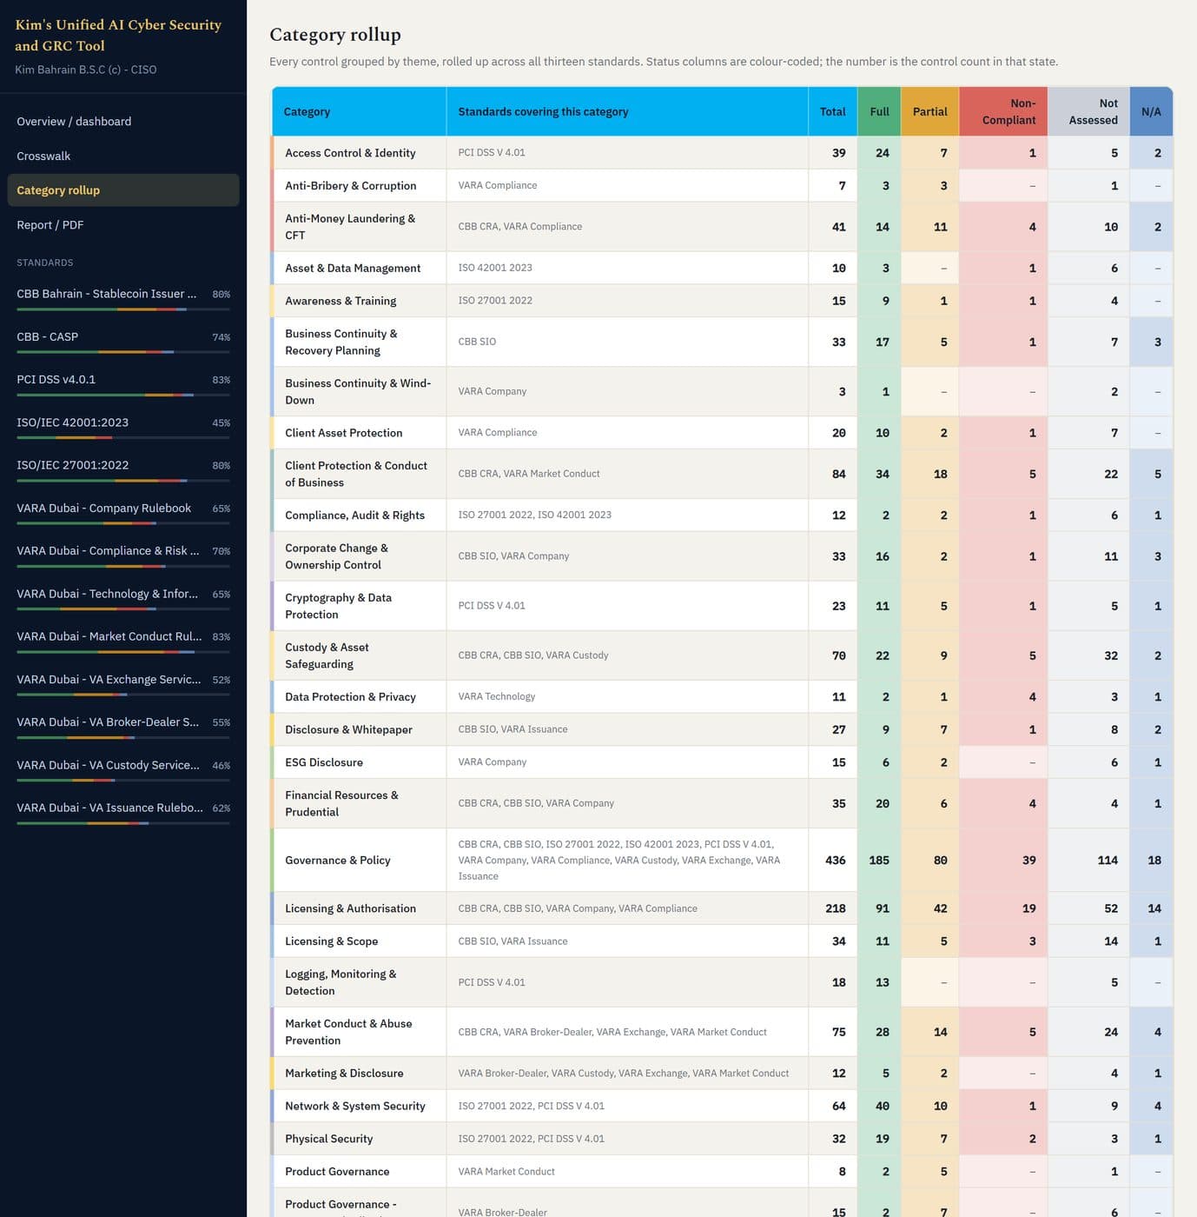Select the Access Control & Identity category

(350, 153)
